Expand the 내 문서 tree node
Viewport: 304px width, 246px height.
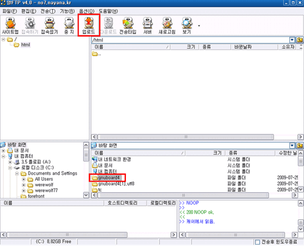tap(3, 150)
